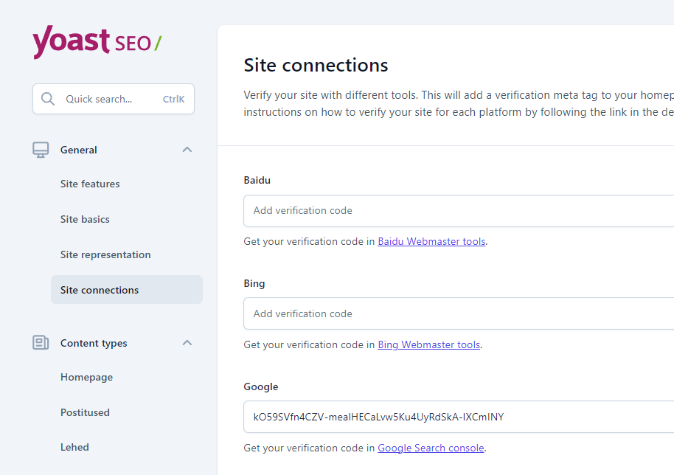Open the Bing Webmaster tools link
Viewport: 674px width, 475px height.
[x=428, y=344]
